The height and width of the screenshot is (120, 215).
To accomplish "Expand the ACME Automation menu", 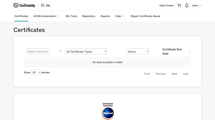I will (x=46, y=16).
